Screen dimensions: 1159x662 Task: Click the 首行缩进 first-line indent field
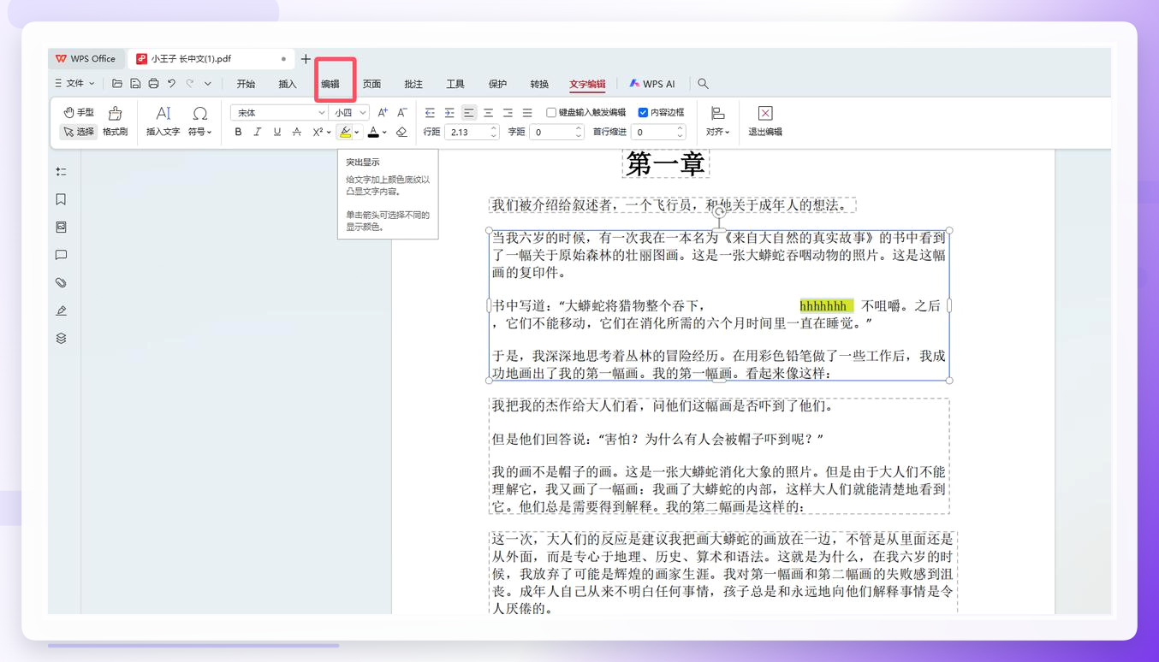pyautogui.click(x=658, y=132)
